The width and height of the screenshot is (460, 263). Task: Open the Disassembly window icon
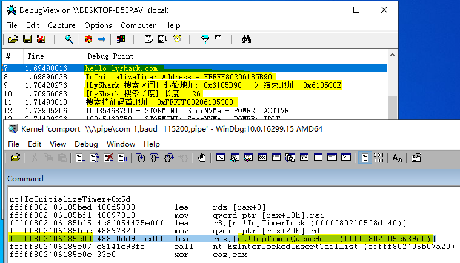[304, 158]
